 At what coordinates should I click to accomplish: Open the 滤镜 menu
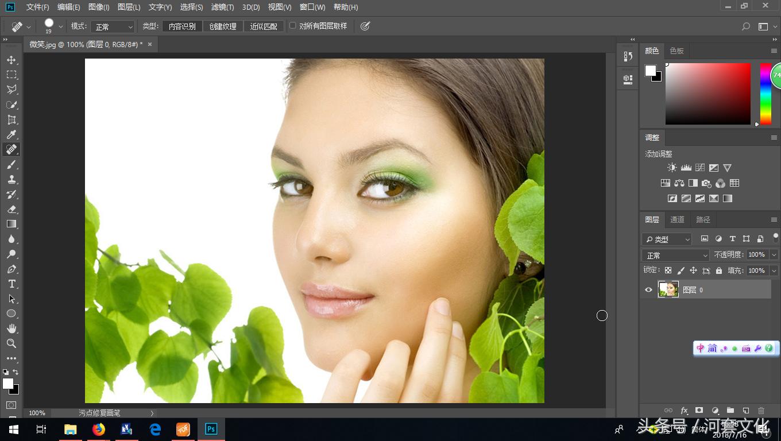[x=222, y=7]
